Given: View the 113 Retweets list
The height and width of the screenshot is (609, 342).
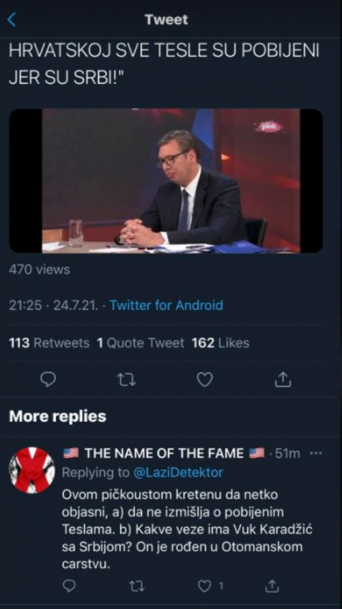Looking at the screenshot, I should pyautogui.click(x=49, y=342).
